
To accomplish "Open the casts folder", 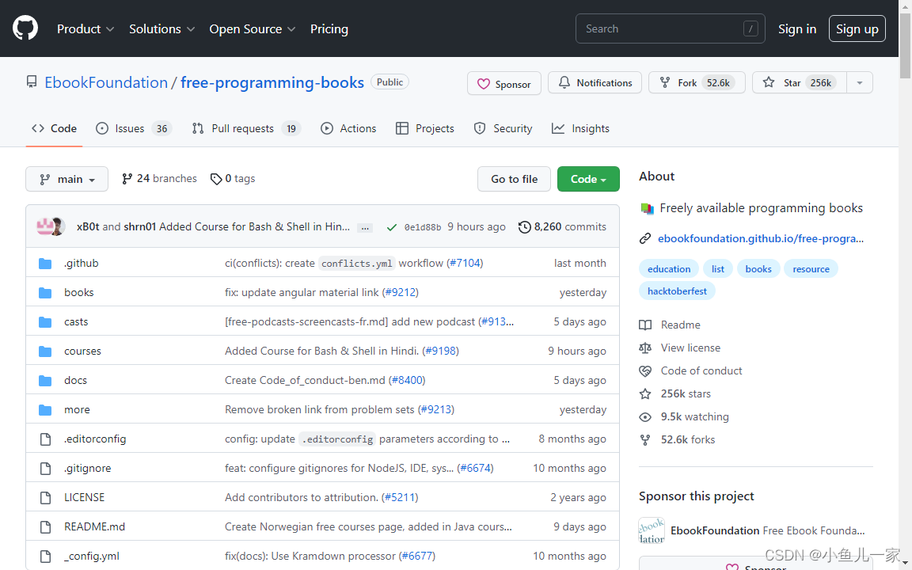I will pos(76,321).
